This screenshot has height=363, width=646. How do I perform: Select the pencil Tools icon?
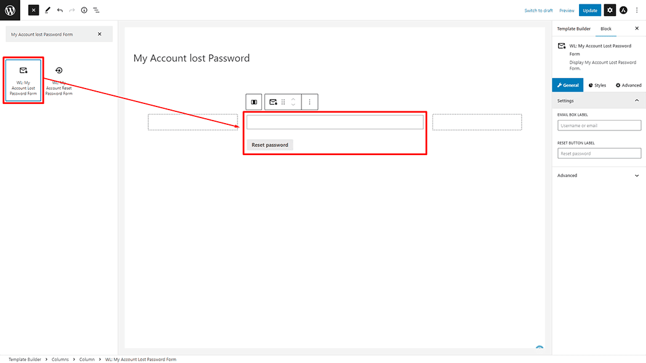[47, 10]
